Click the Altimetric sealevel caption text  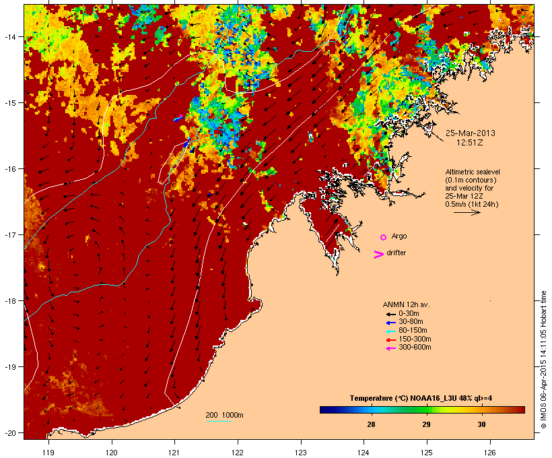pyautogui.click(x=473, y=188)
